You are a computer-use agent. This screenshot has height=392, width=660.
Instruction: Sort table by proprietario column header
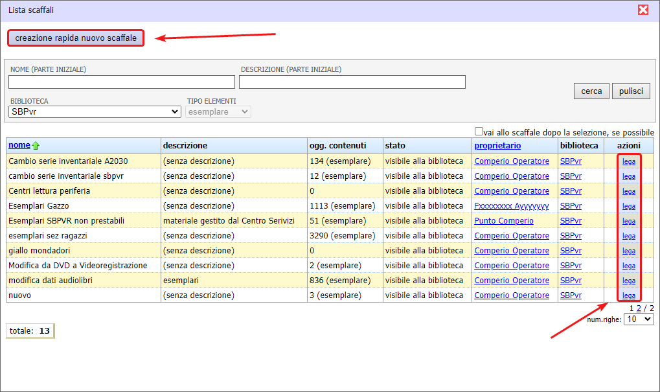coord(497,145)
